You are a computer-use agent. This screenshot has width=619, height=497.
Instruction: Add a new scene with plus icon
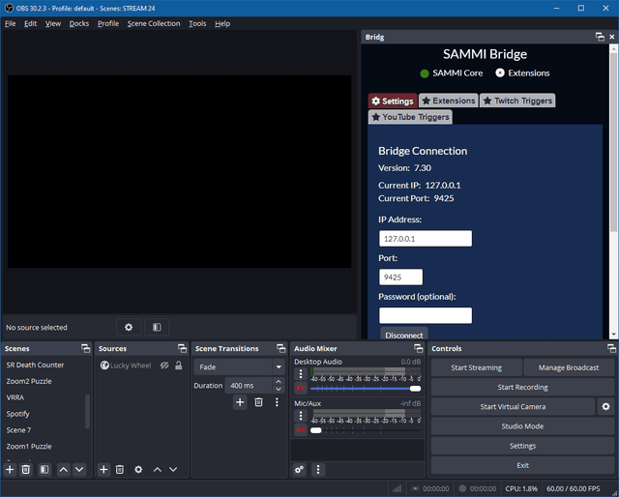10,469
